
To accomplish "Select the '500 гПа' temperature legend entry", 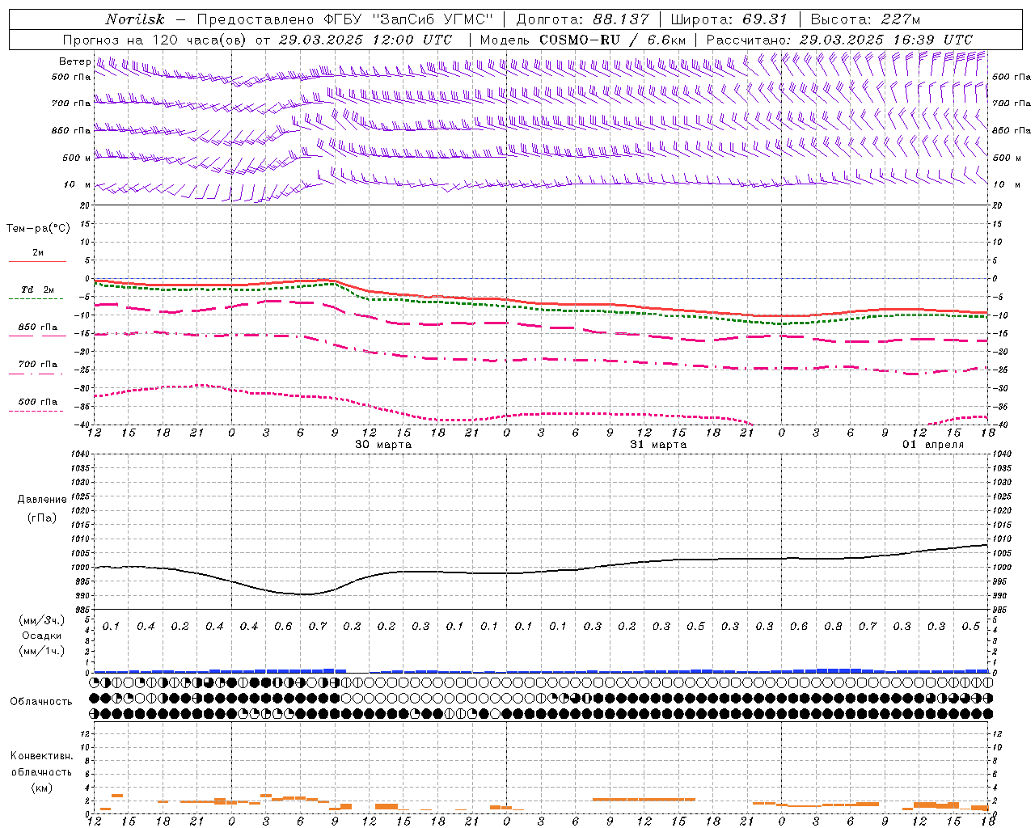I will pyautogui.click(x=37, y=402).
